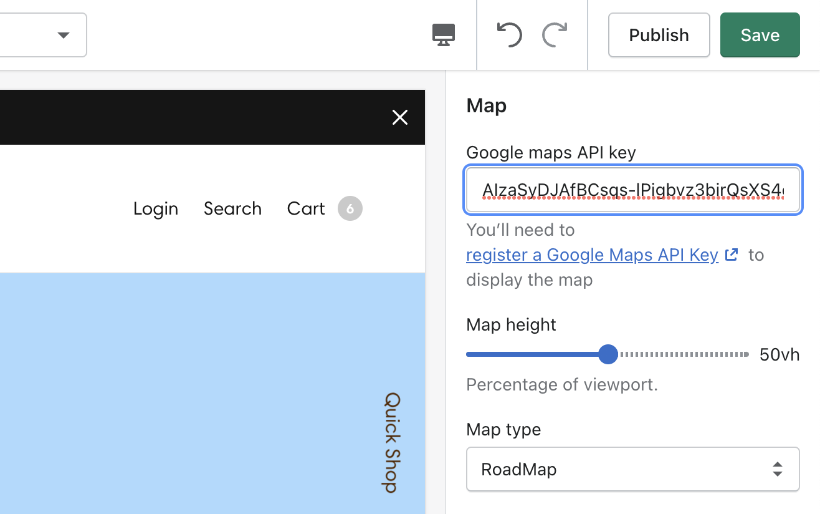Close the announcement bar with the X

coord(400,117)
